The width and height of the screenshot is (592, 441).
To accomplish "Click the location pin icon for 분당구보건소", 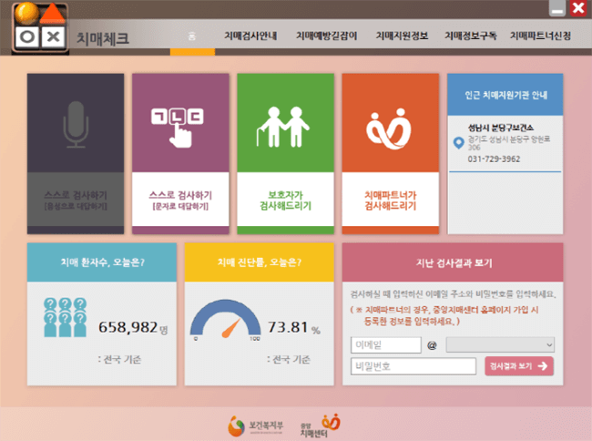I will pos(458,143).
